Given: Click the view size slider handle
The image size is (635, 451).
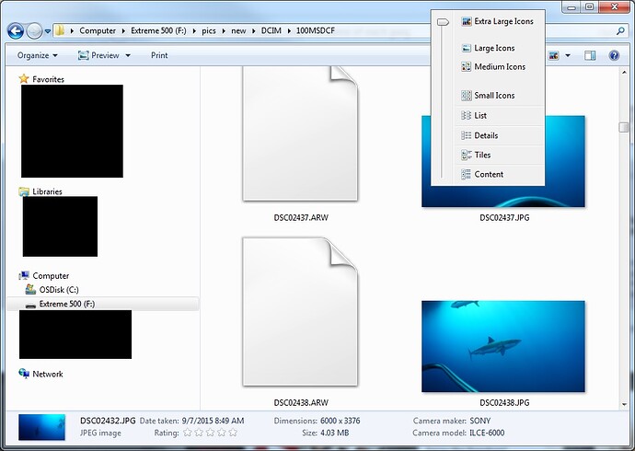Looking at the screenshot, I should (x=443, y=22).
